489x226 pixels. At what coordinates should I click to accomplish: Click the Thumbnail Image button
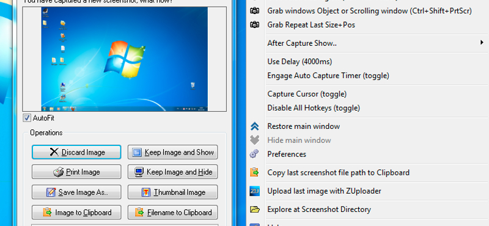click(172, 192)
